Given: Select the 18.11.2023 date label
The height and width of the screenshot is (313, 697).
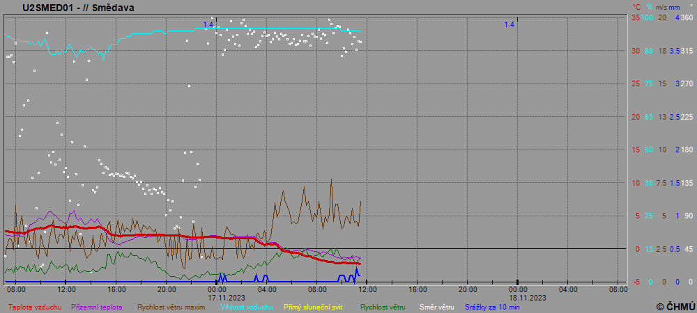Looking at the screenshot, I should click(x=518, y=296).
